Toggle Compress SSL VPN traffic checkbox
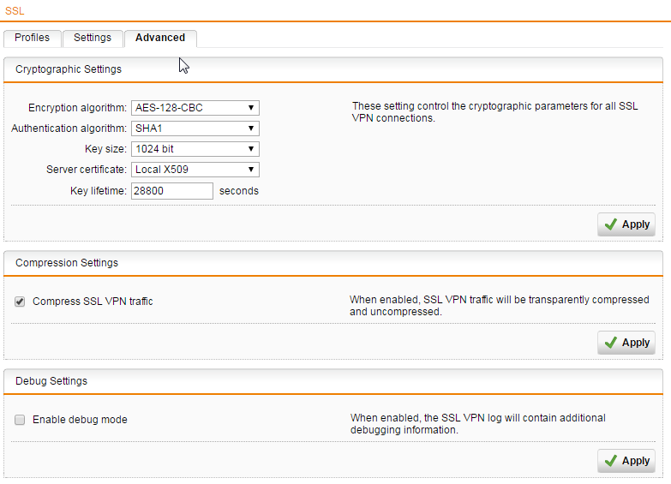 click(20, 302)
